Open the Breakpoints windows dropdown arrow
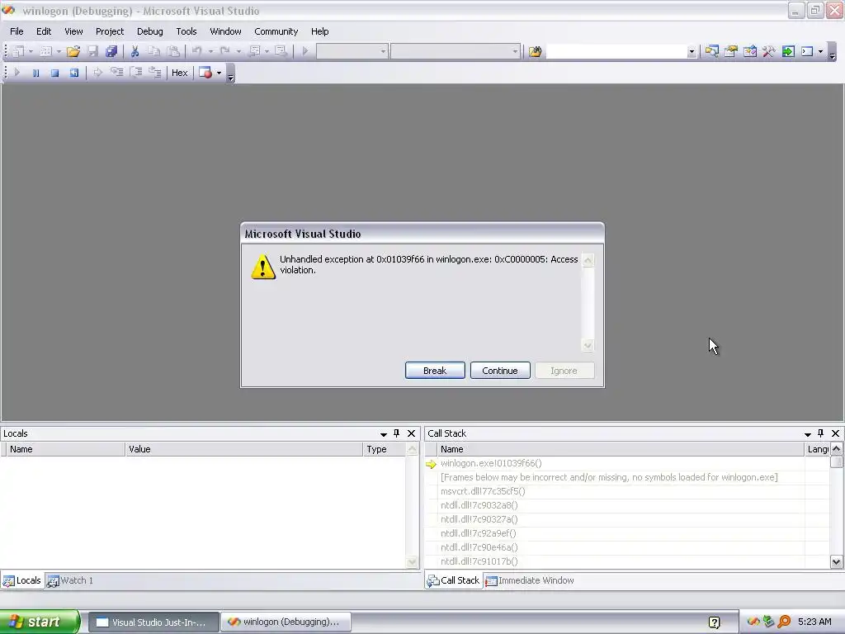Image resolution: width=845 pixels, height=634 pixels. 219,73
